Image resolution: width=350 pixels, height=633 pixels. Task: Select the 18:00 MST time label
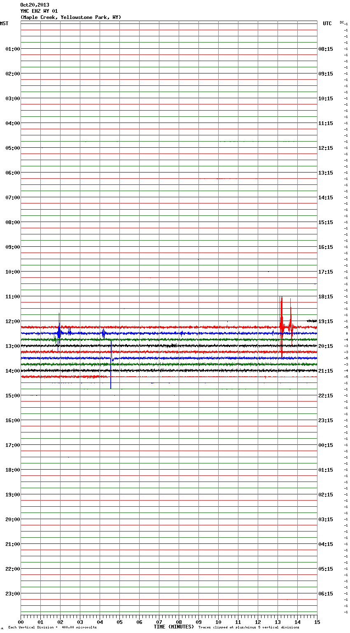13,470
